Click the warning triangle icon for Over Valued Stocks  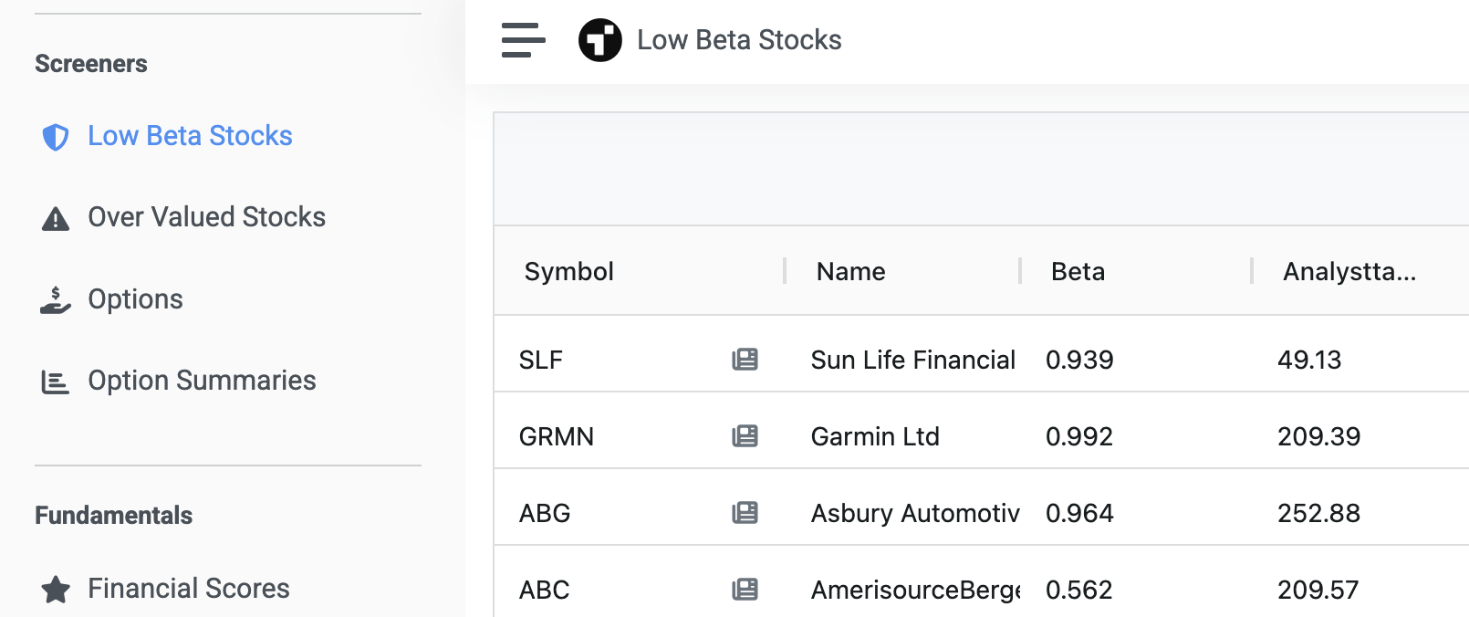(x=56, y=218)
